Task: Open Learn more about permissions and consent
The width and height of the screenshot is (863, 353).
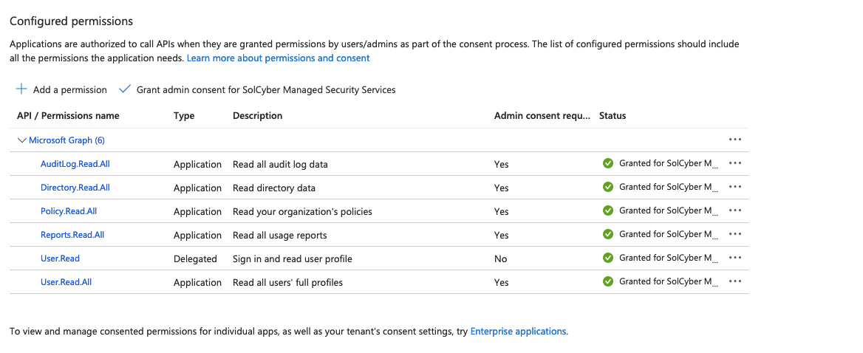Action: coord(278,58)
